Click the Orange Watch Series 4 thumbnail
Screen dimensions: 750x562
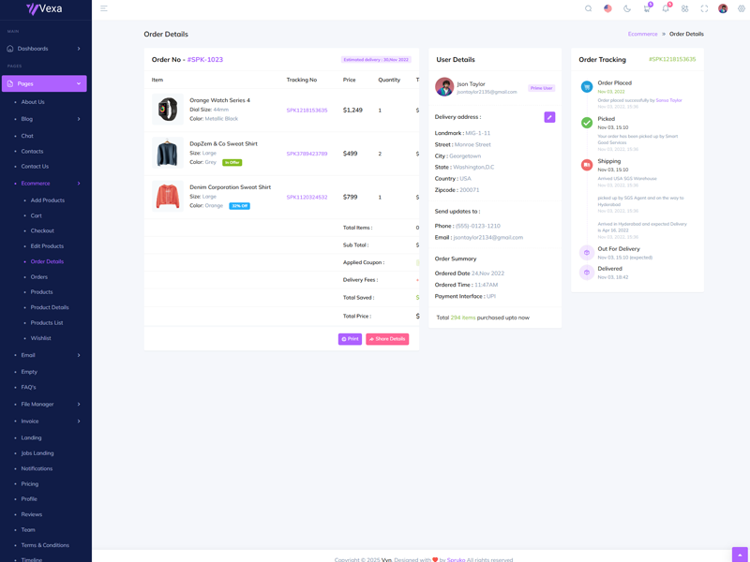pyautogui.click(x=168, y=110)
